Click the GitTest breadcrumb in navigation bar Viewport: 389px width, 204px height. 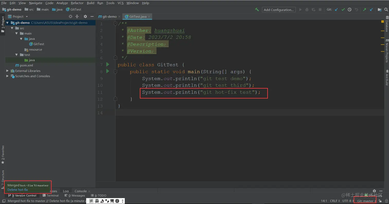(74, 10)
